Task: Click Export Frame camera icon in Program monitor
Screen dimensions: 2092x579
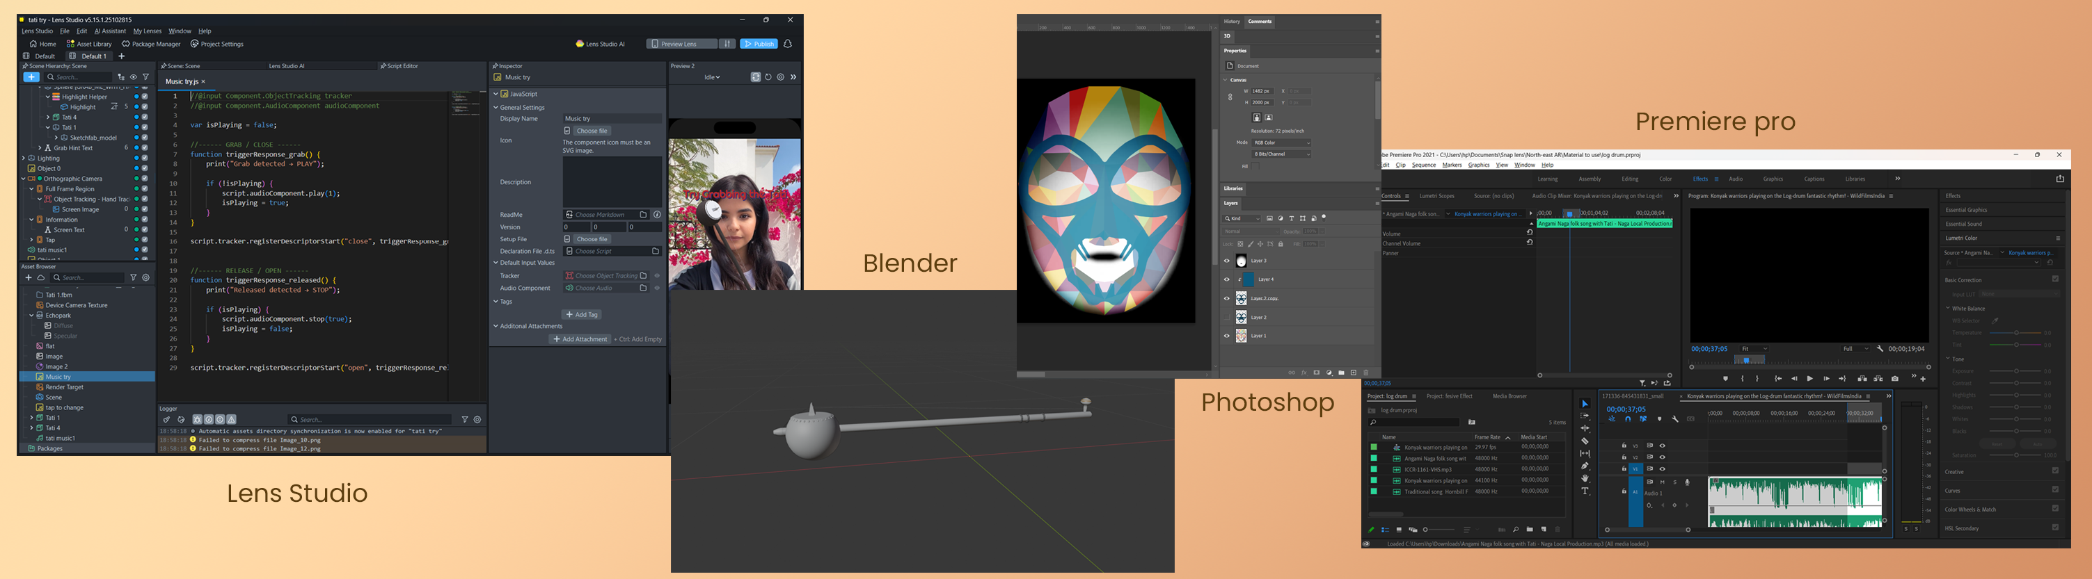Action: (x=1894, y=379)
